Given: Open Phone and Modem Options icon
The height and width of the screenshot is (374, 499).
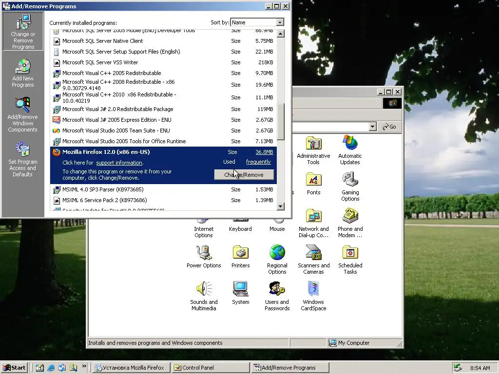Looking at the screenshot, I should click(x=350, y=223).
